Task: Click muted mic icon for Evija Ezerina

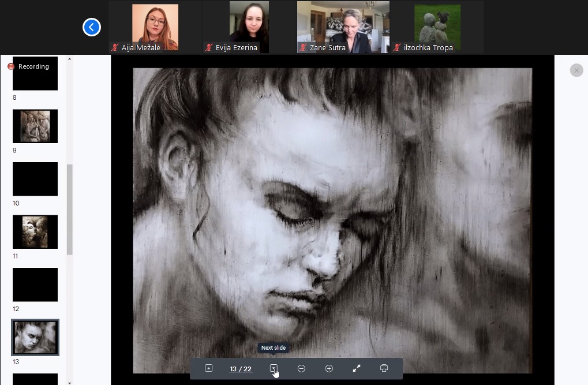Action: point(209,48)
